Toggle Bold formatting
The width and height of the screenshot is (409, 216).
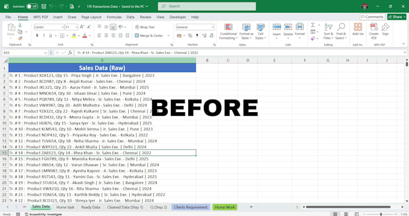37,35
